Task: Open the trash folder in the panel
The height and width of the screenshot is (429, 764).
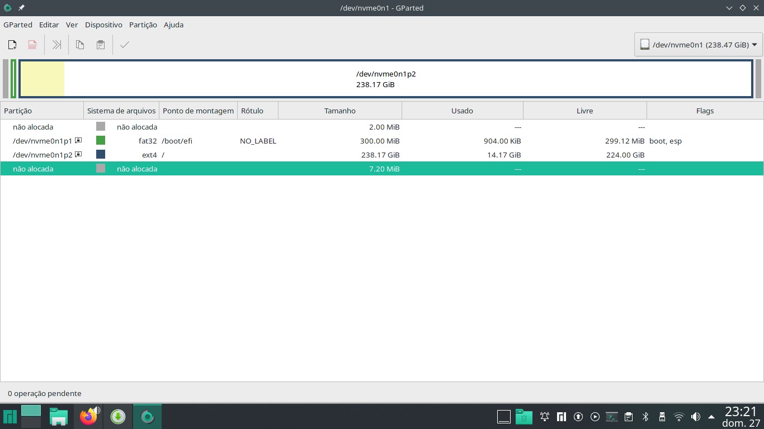Action: pyautogui.click(x=524, y=417)
